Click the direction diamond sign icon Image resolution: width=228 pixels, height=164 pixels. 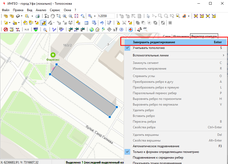coord(109,29)
